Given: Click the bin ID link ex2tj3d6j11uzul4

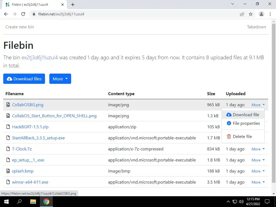Looking at the screenshot, I should (x=40, y=58).
